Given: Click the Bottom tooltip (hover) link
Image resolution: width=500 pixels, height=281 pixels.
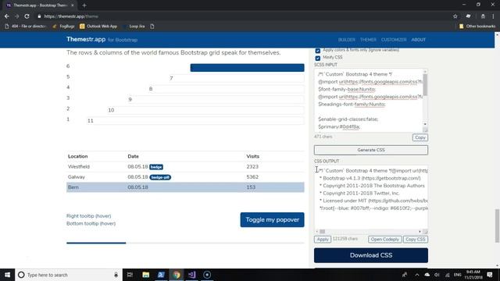Looking at the screenshot, I should (x=91, y=224).
